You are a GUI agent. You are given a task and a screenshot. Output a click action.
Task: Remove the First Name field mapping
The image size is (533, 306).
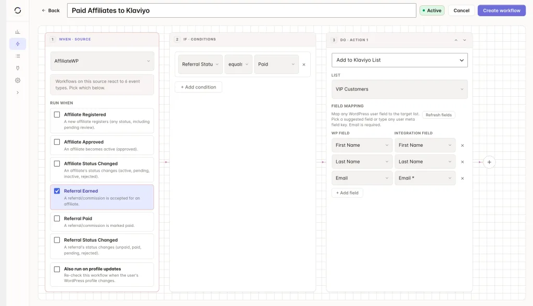pos(462,145)
